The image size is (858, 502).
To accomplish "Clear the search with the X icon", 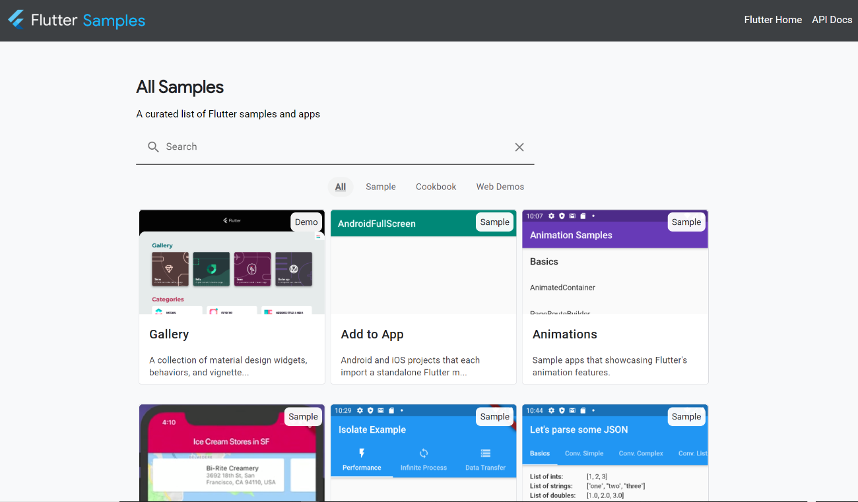I will [519, 147].
